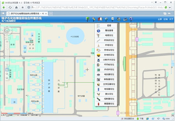Open the red book toolbar icon
Viewport: 175px width, 121px height.
tap(100, 19)
